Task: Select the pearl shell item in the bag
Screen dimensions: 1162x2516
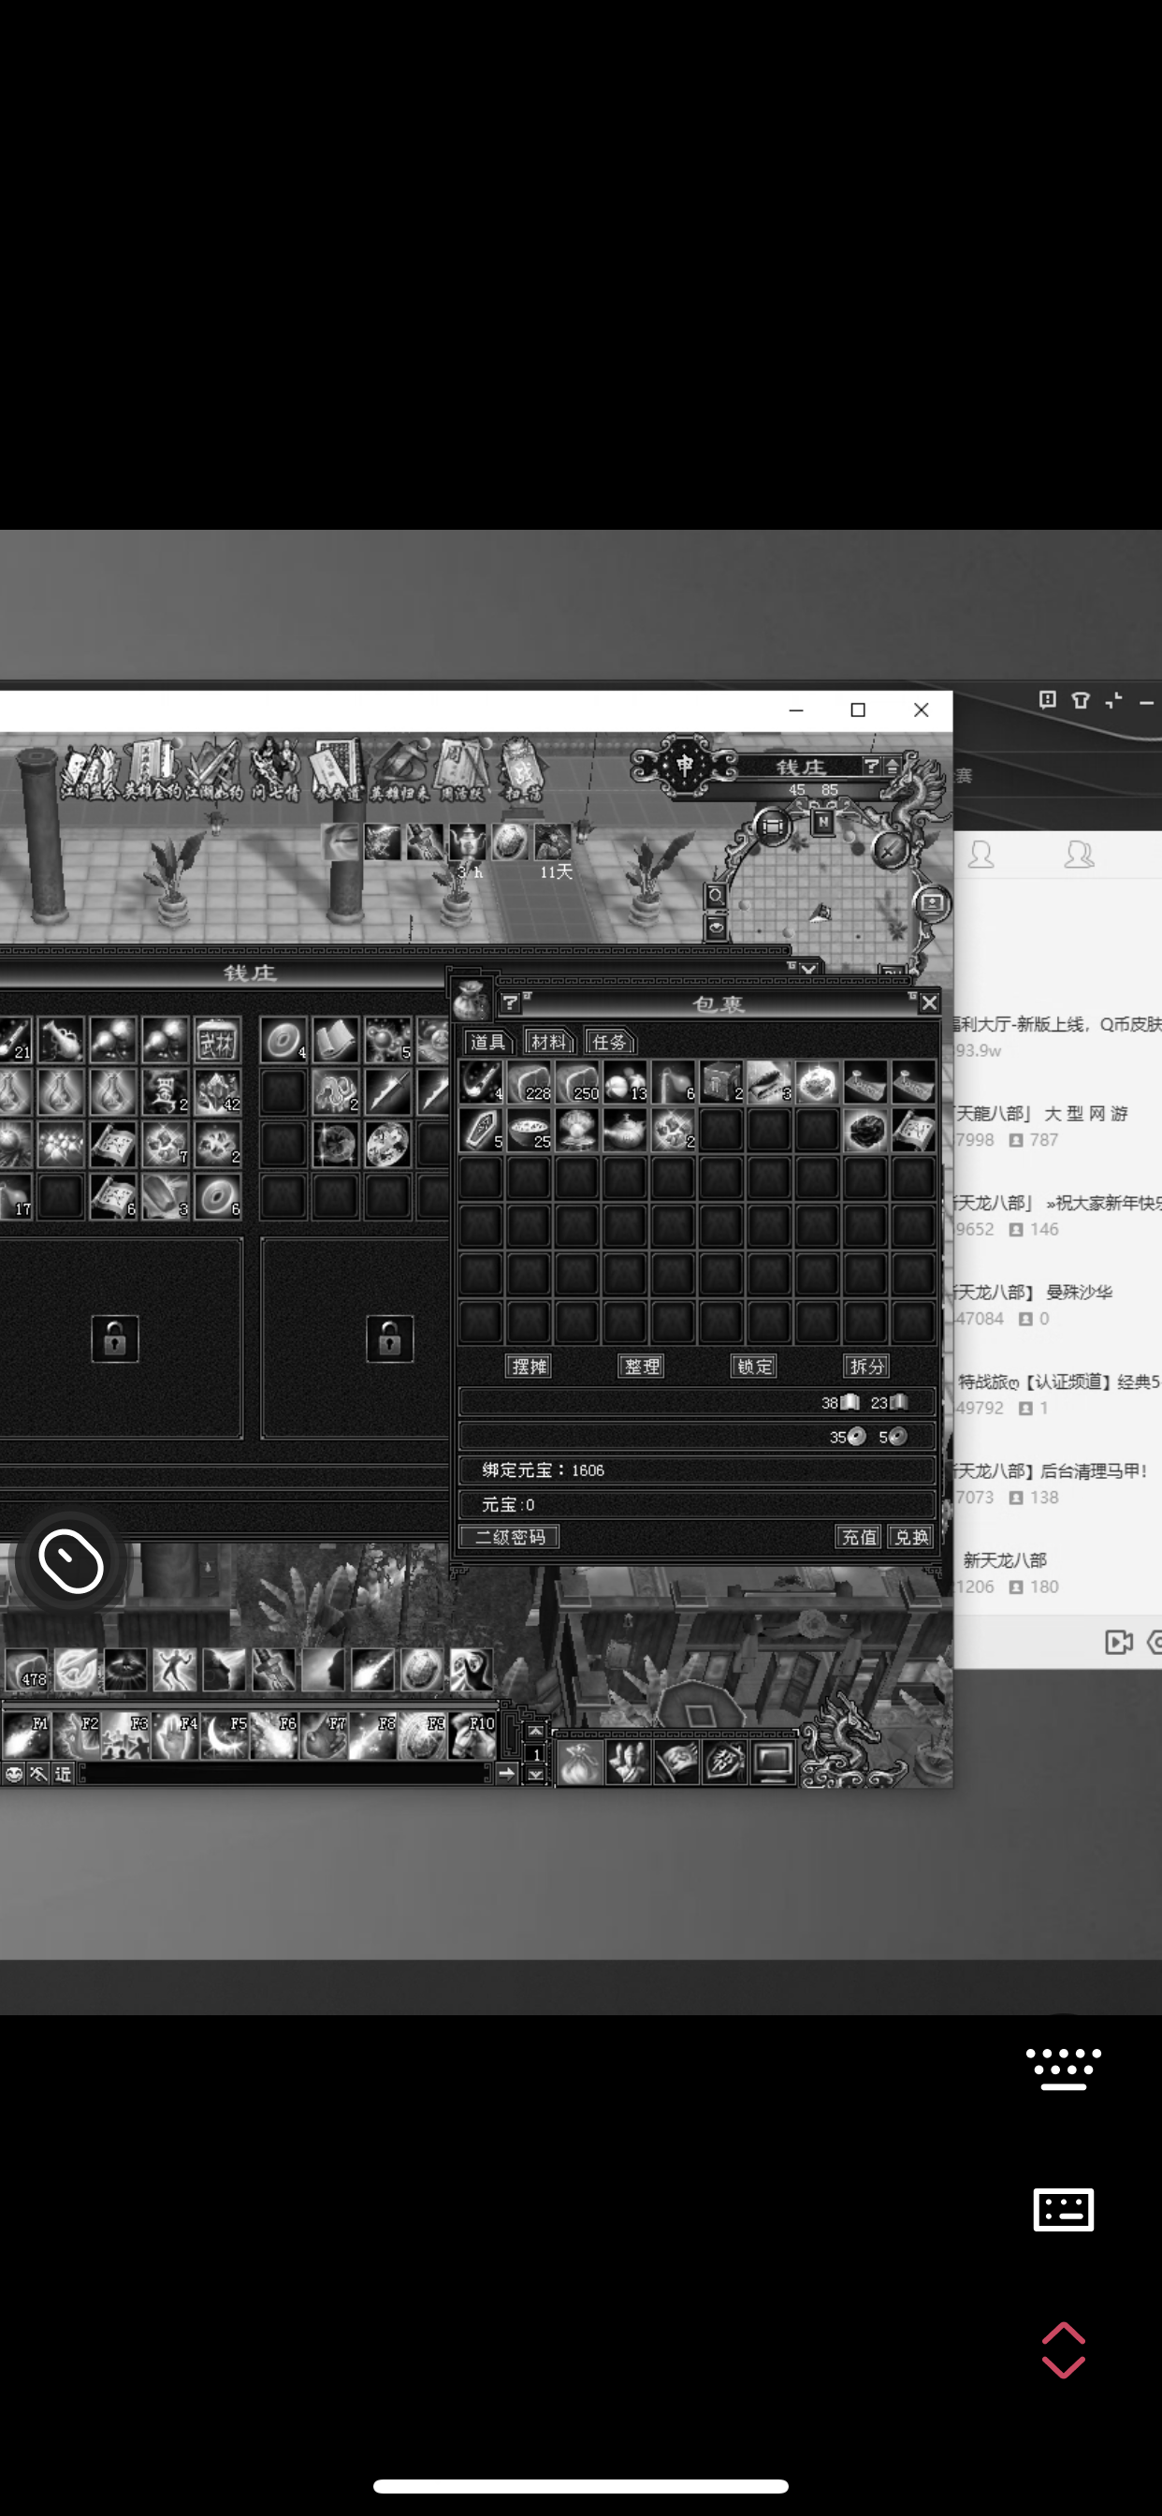Action: click(577, 1130)
